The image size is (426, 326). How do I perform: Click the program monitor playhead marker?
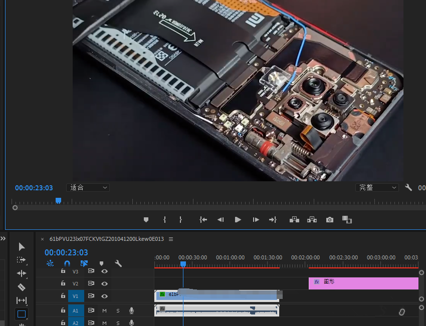[58, 200]
